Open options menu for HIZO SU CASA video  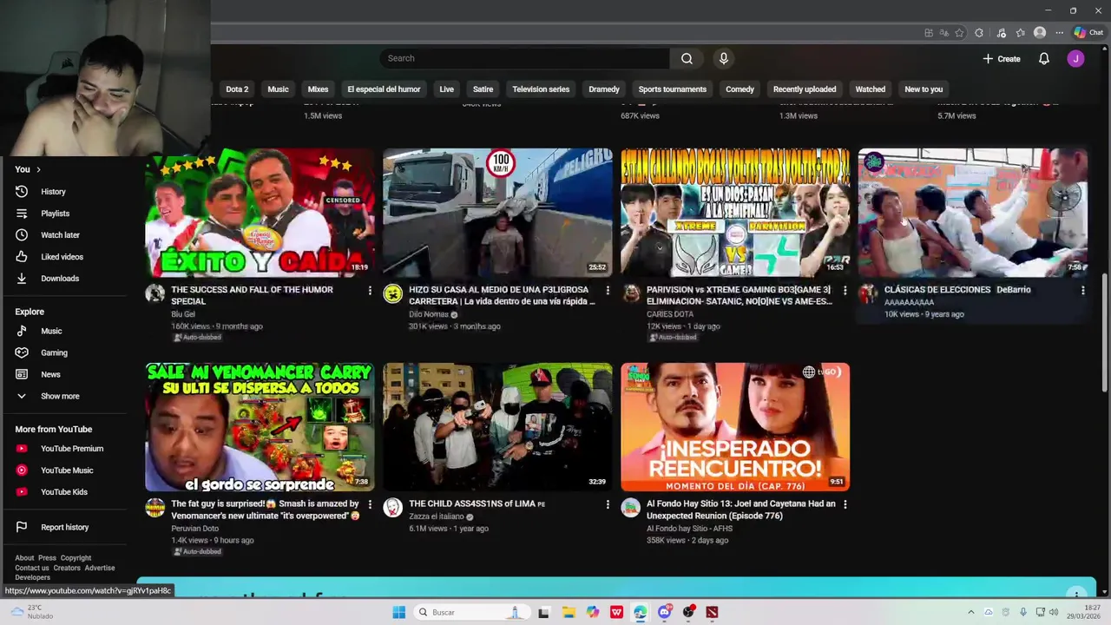608,290
